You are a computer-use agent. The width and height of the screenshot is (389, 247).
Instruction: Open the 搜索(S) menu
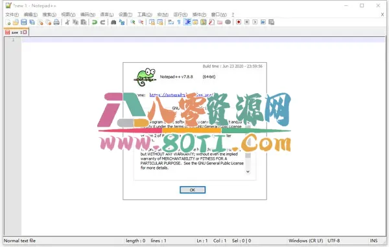[49, 15]
